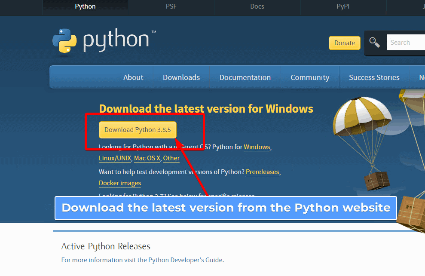This screenshot has width=425, height=276.
Task: Open the Success Stories navigation menu
Action: [374, 77]
